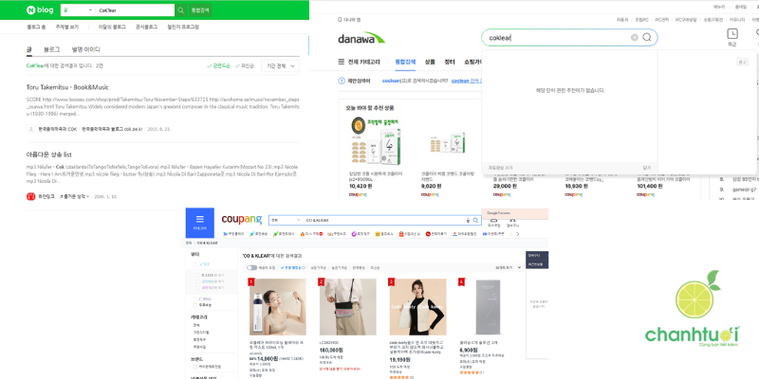Toggle the Coupang filter switch above results
This screenshot has width=759, height=379.
251,267
